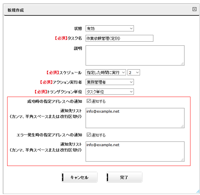
Task: Expand the スケジュール type dropdown
Action: tap(106, 72)
